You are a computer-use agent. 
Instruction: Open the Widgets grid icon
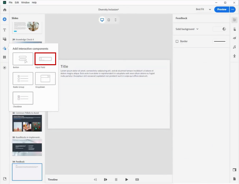(4, 57)
